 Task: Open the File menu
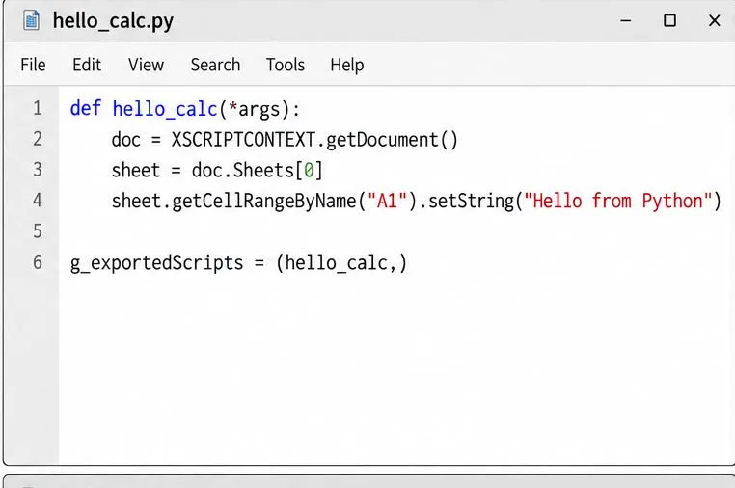[33, 65]
